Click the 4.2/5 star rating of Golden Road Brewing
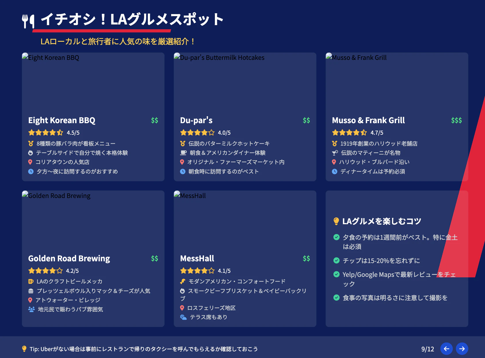Image resolution: width=485 pixels, height=358 pixels. pos(54,271)
